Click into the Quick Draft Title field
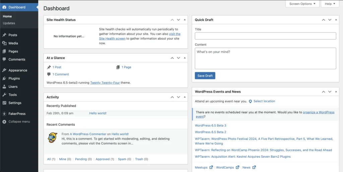This screenshot has height=172, width=343. [x=265, y=36]
